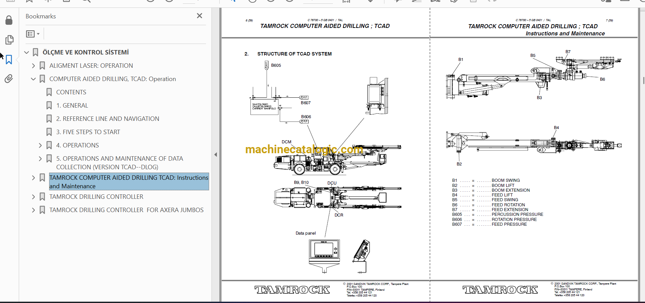645x303 pixels.
Task: Click the 'Data panel' label in the diagram
Action: coord(306,233)
